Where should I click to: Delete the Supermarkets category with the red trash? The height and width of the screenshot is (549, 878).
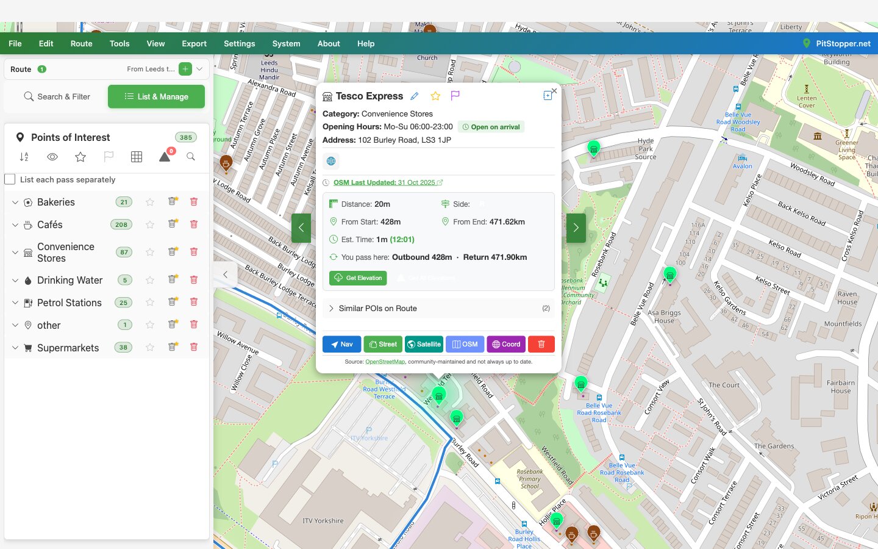pos(194,347)
